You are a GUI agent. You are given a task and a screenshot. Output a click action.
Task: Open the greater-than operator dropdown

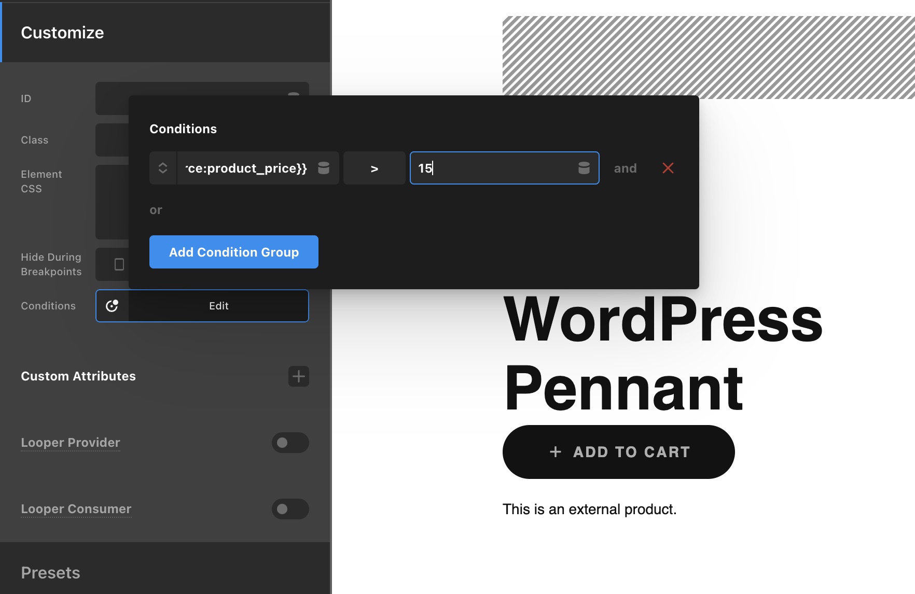(375, 168)
